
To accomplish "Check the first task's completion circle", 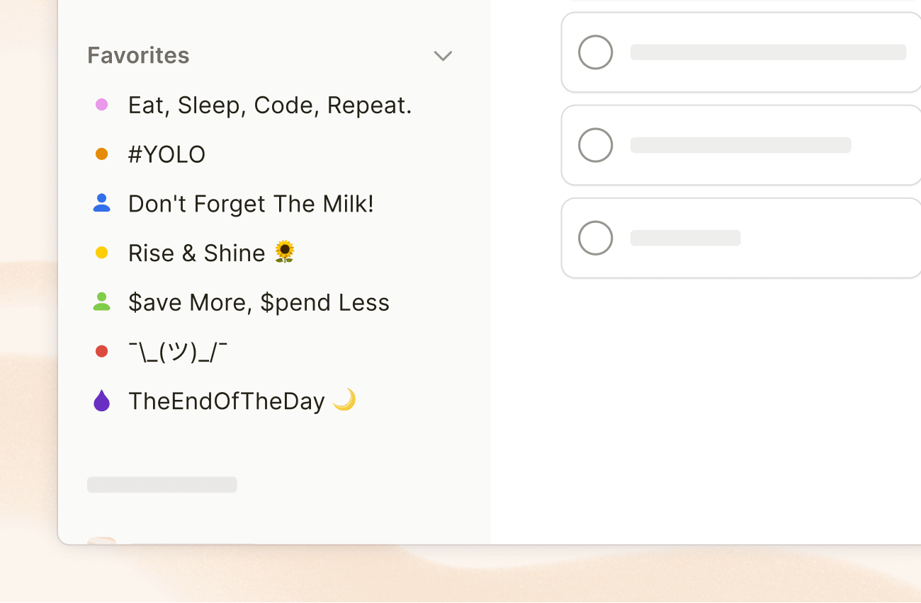I will pos(595,52).
